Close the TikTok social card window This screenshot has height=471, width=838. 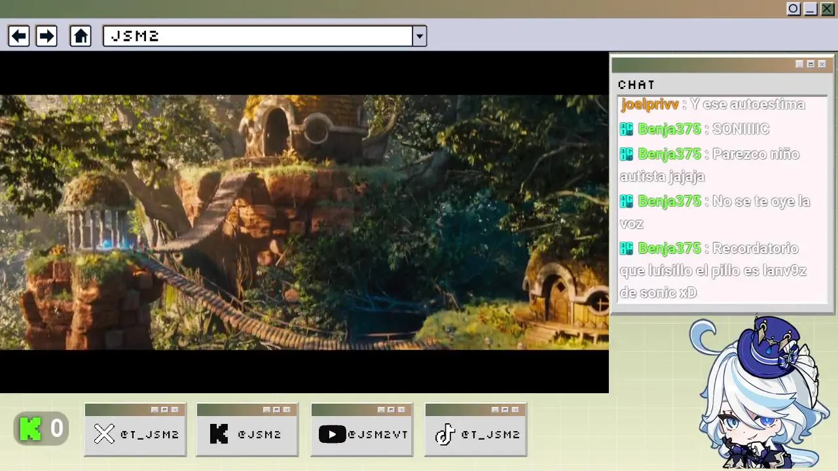[515, 410]
